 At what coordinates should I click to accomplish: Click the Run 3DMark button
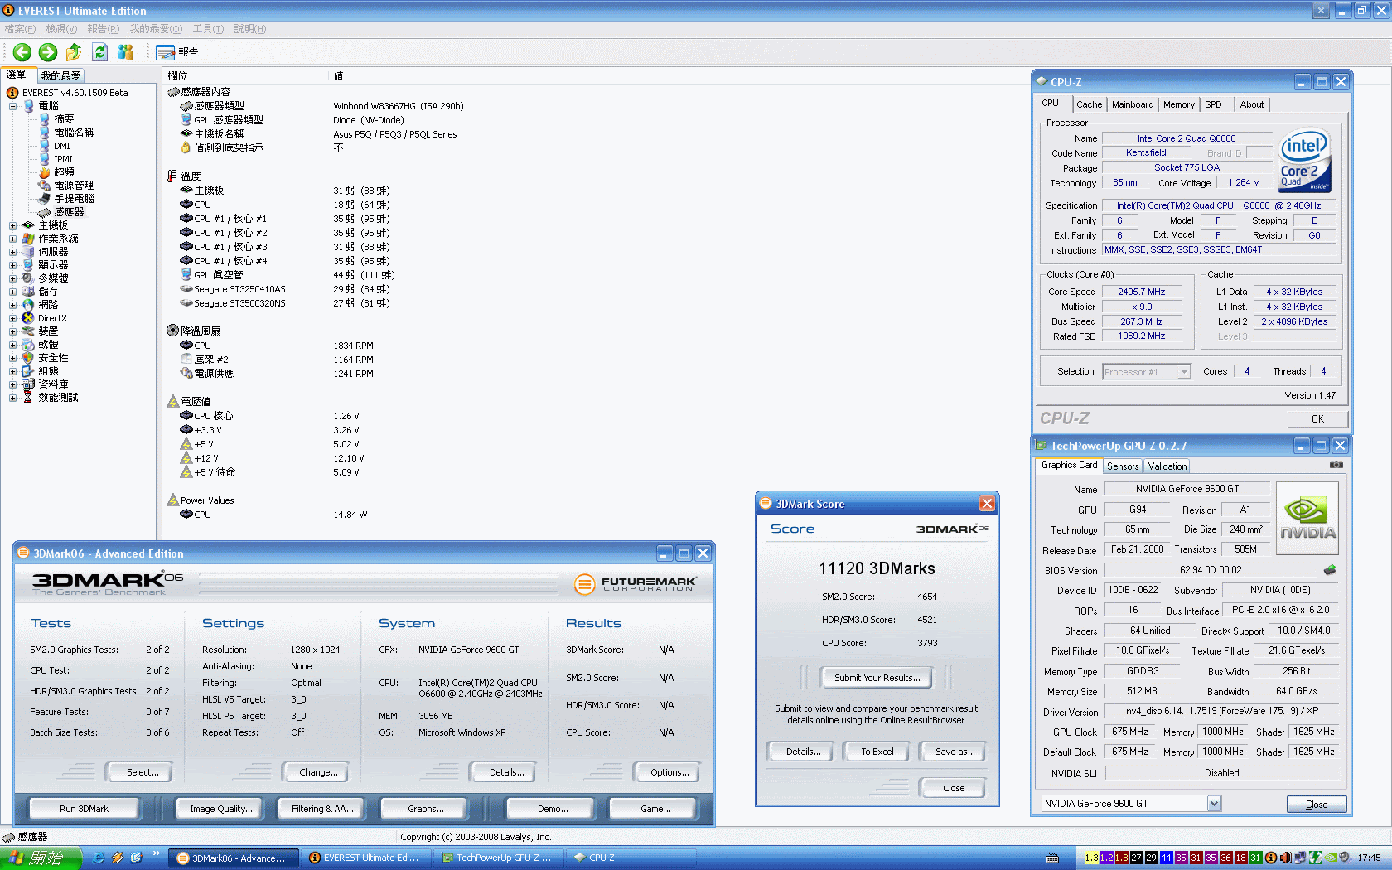84,809
